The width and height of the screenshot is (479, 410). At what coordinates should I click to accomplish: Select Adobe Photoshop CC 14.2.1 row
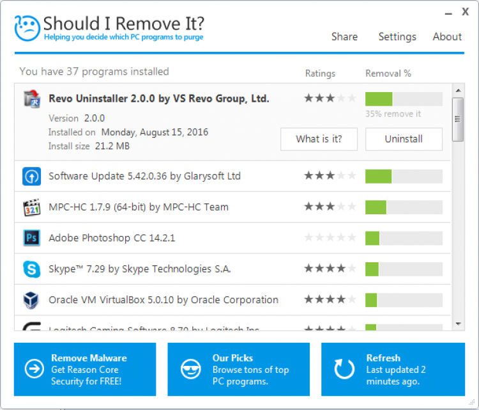[x=232, y=238]
